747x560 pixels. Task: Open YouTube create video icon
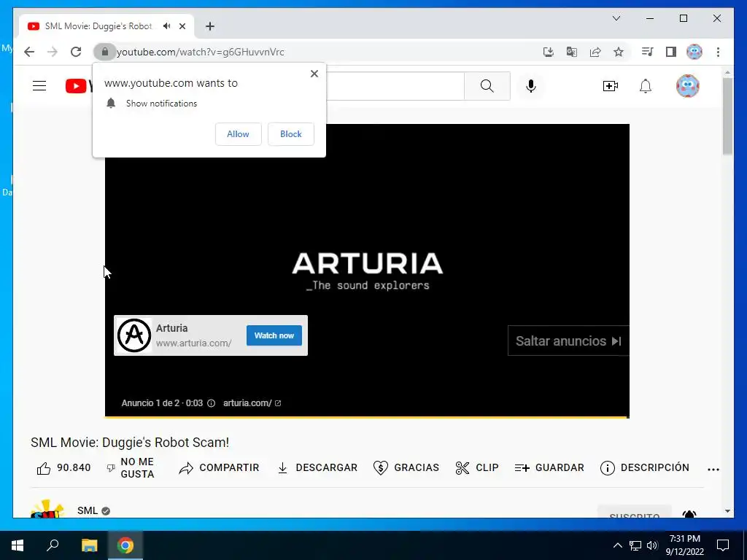[611, 86]
